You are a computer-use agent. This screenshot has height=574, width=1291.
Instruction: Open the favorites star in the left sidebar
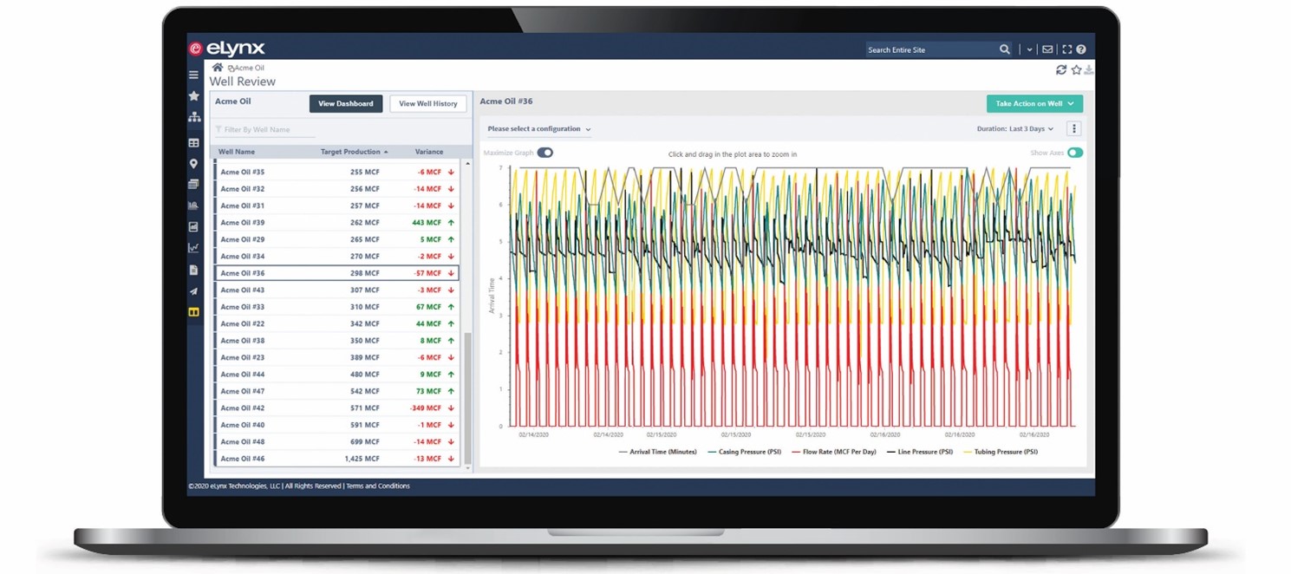pyautogui.click(x=194, y=96)
